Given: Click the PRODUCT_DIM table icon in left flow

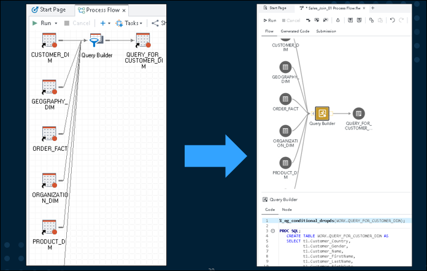Looking at the screenshot, I should (x=49, y=227).
